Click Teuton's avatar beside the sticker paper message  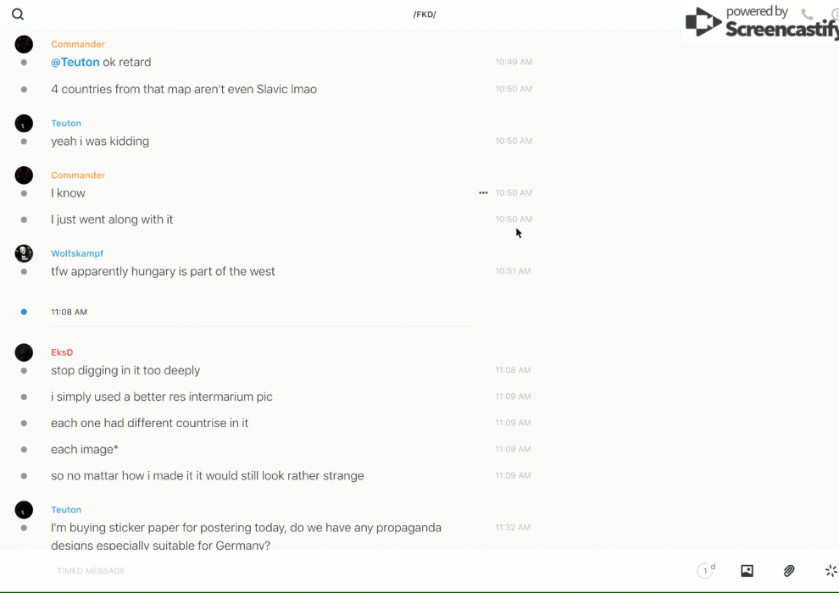tap(24, 510)
